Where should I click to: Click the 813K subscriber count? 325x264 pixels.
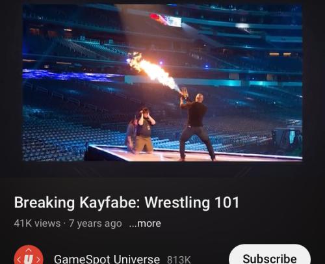(x=179, y=259)
